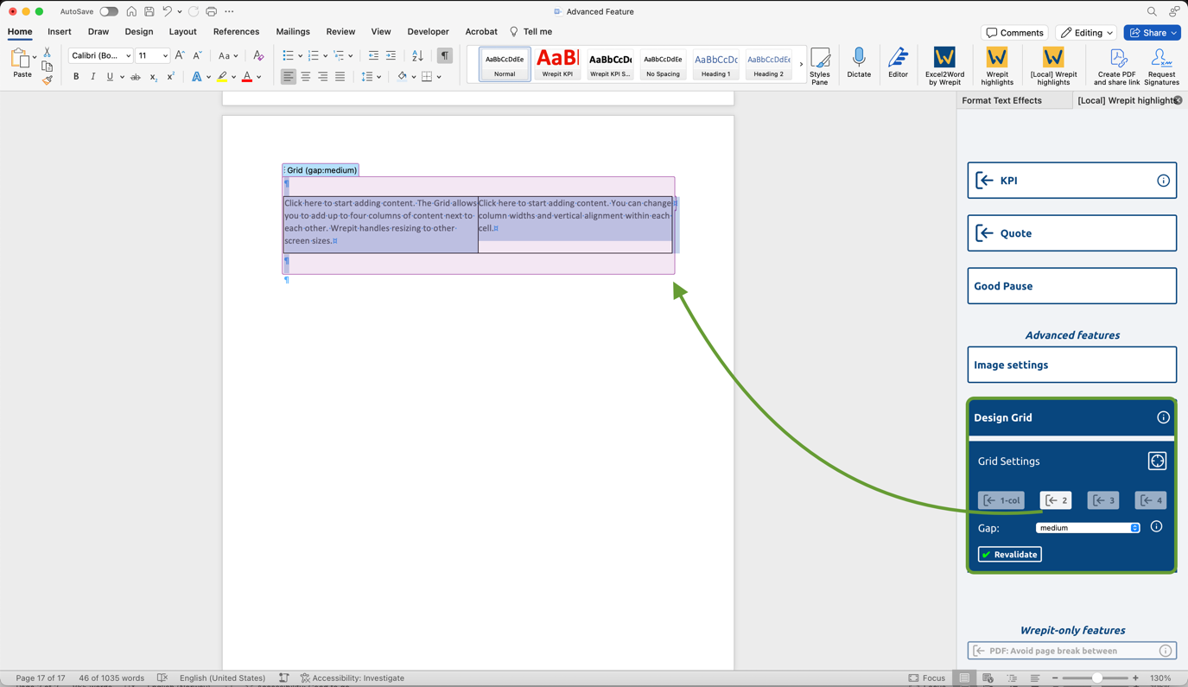This screenshot has height=687, width=1188.
Task: Apply strikethrough to the text
Action: tap(136, 77)
